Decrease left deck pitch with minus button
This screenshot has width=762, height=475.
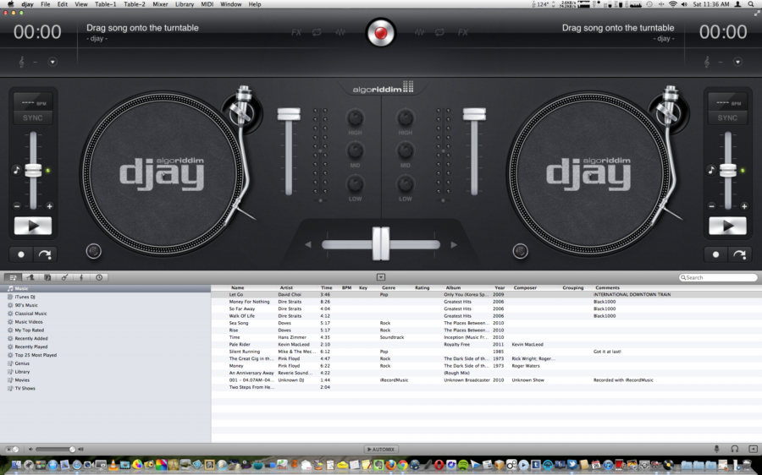coord(17,206)
